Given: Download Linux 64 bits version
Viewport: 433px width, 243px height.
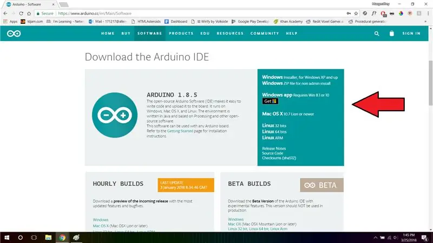Looking at the screenshot, I should pos(274,132).
